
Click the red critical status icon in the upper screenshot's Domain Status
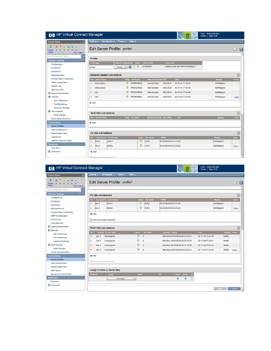[57, 47]
